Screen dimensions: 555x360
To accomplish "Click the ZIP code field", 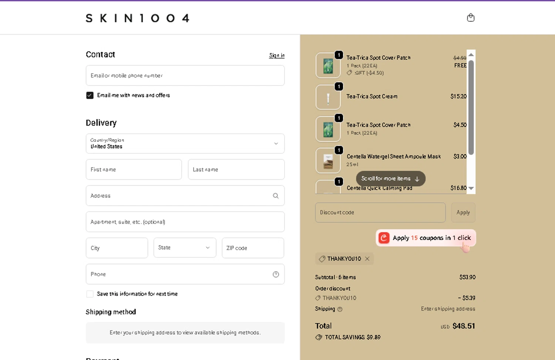I will click(x=253, y=248).
